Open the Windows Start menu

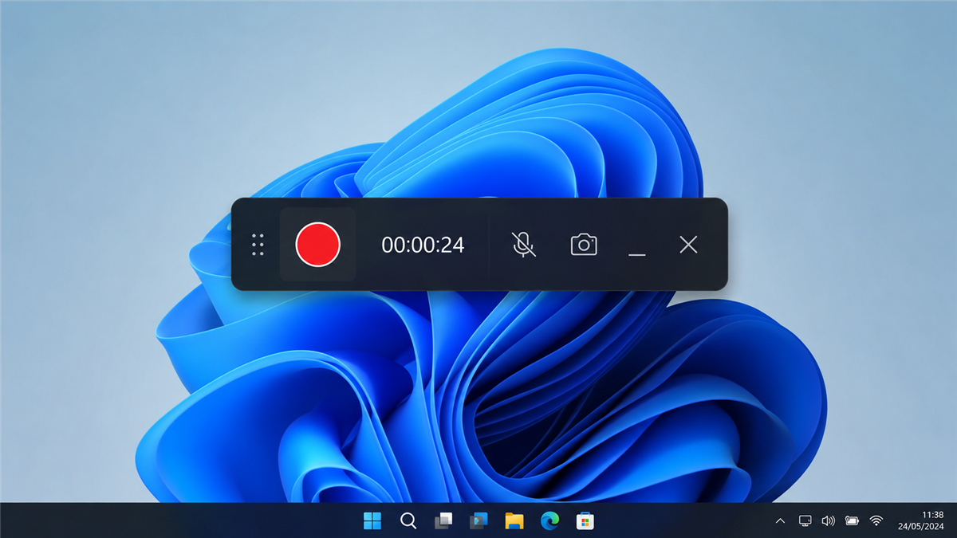click(x=372, y=521)
